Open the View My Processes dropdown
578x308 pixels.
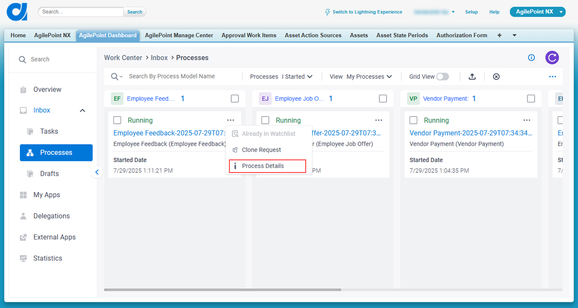click(x=361, y=77)
